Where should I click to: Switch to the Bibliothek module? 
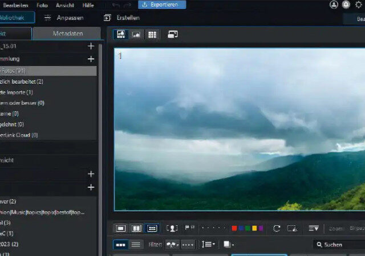tap(17, 18)
